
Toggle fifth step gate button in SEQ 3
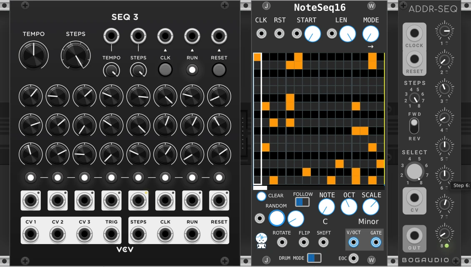[138, 177]
